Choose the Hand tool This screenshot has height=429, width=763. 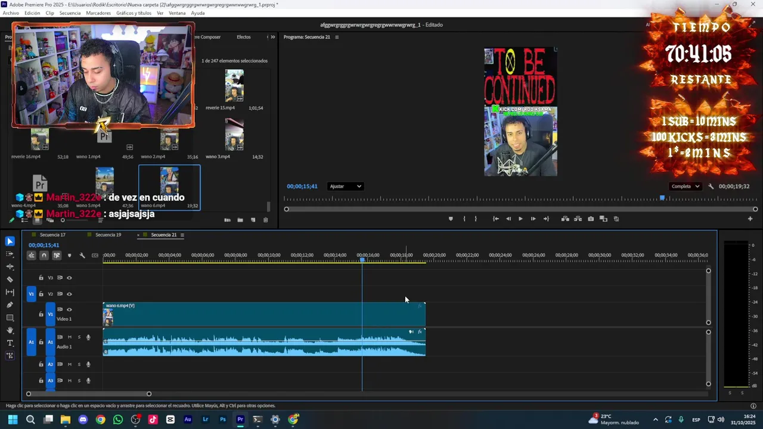click(x=10, y=330)
